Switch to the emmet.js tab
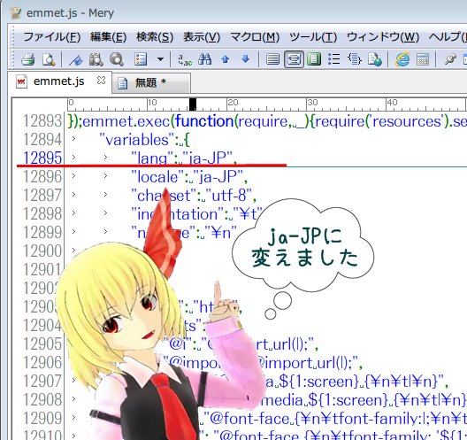 (59, 81)
